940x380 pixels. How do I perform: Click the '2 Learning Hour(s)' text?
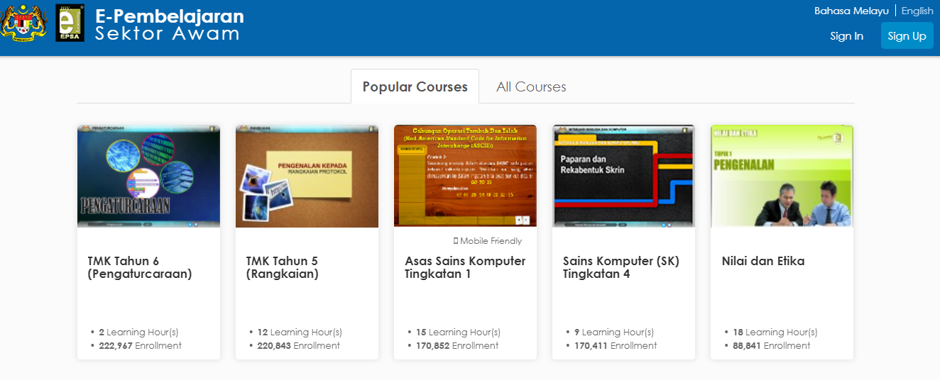pos(138,332)
